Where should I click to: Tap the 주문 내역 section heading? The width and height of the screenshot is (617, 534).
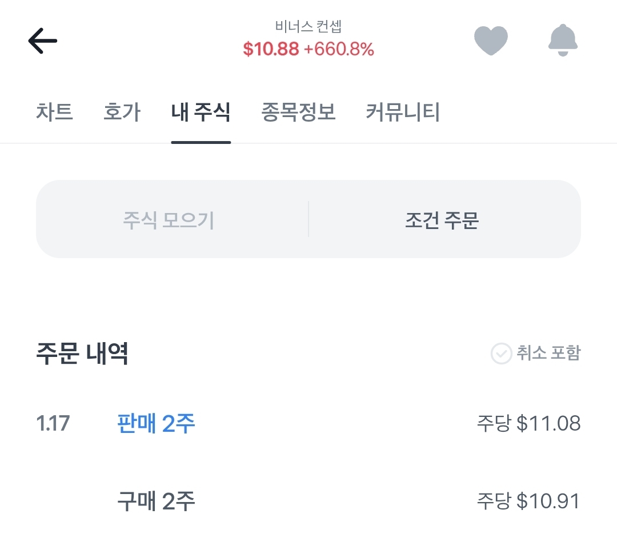click(82, 354)
